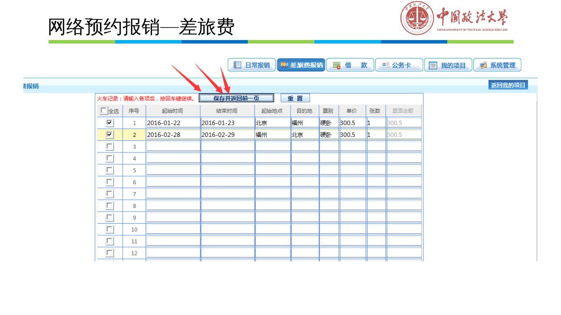Click row 1 起始地点 field containing 北京

coord(273,123)
